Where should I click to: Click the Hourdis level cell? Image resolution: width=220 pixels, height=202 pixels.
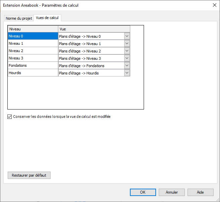(33, 73)
